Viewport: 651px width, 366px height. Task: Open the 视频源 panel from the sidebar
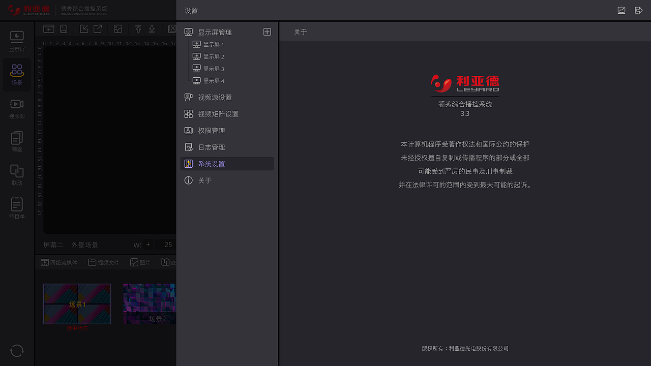pos(17,108)
